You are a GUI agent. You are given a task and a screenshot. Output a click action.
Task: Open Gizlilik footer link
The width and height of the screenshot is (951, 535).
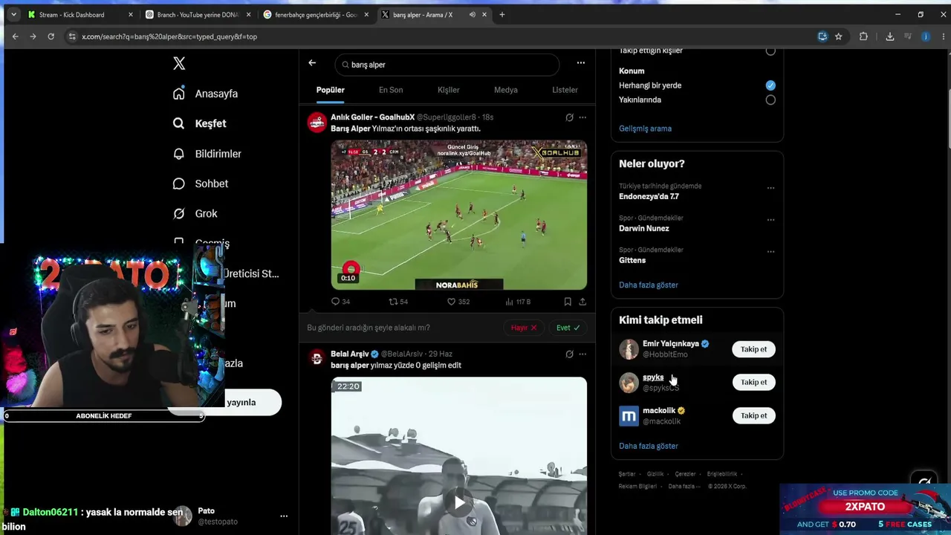pyautogui.click(x=655, y=474)
